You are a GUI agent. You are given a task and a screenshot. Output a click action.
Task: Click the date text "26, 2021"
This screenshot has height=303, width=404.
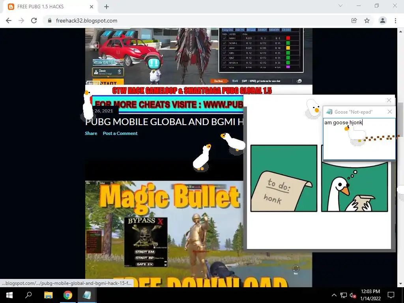(104, 111)
